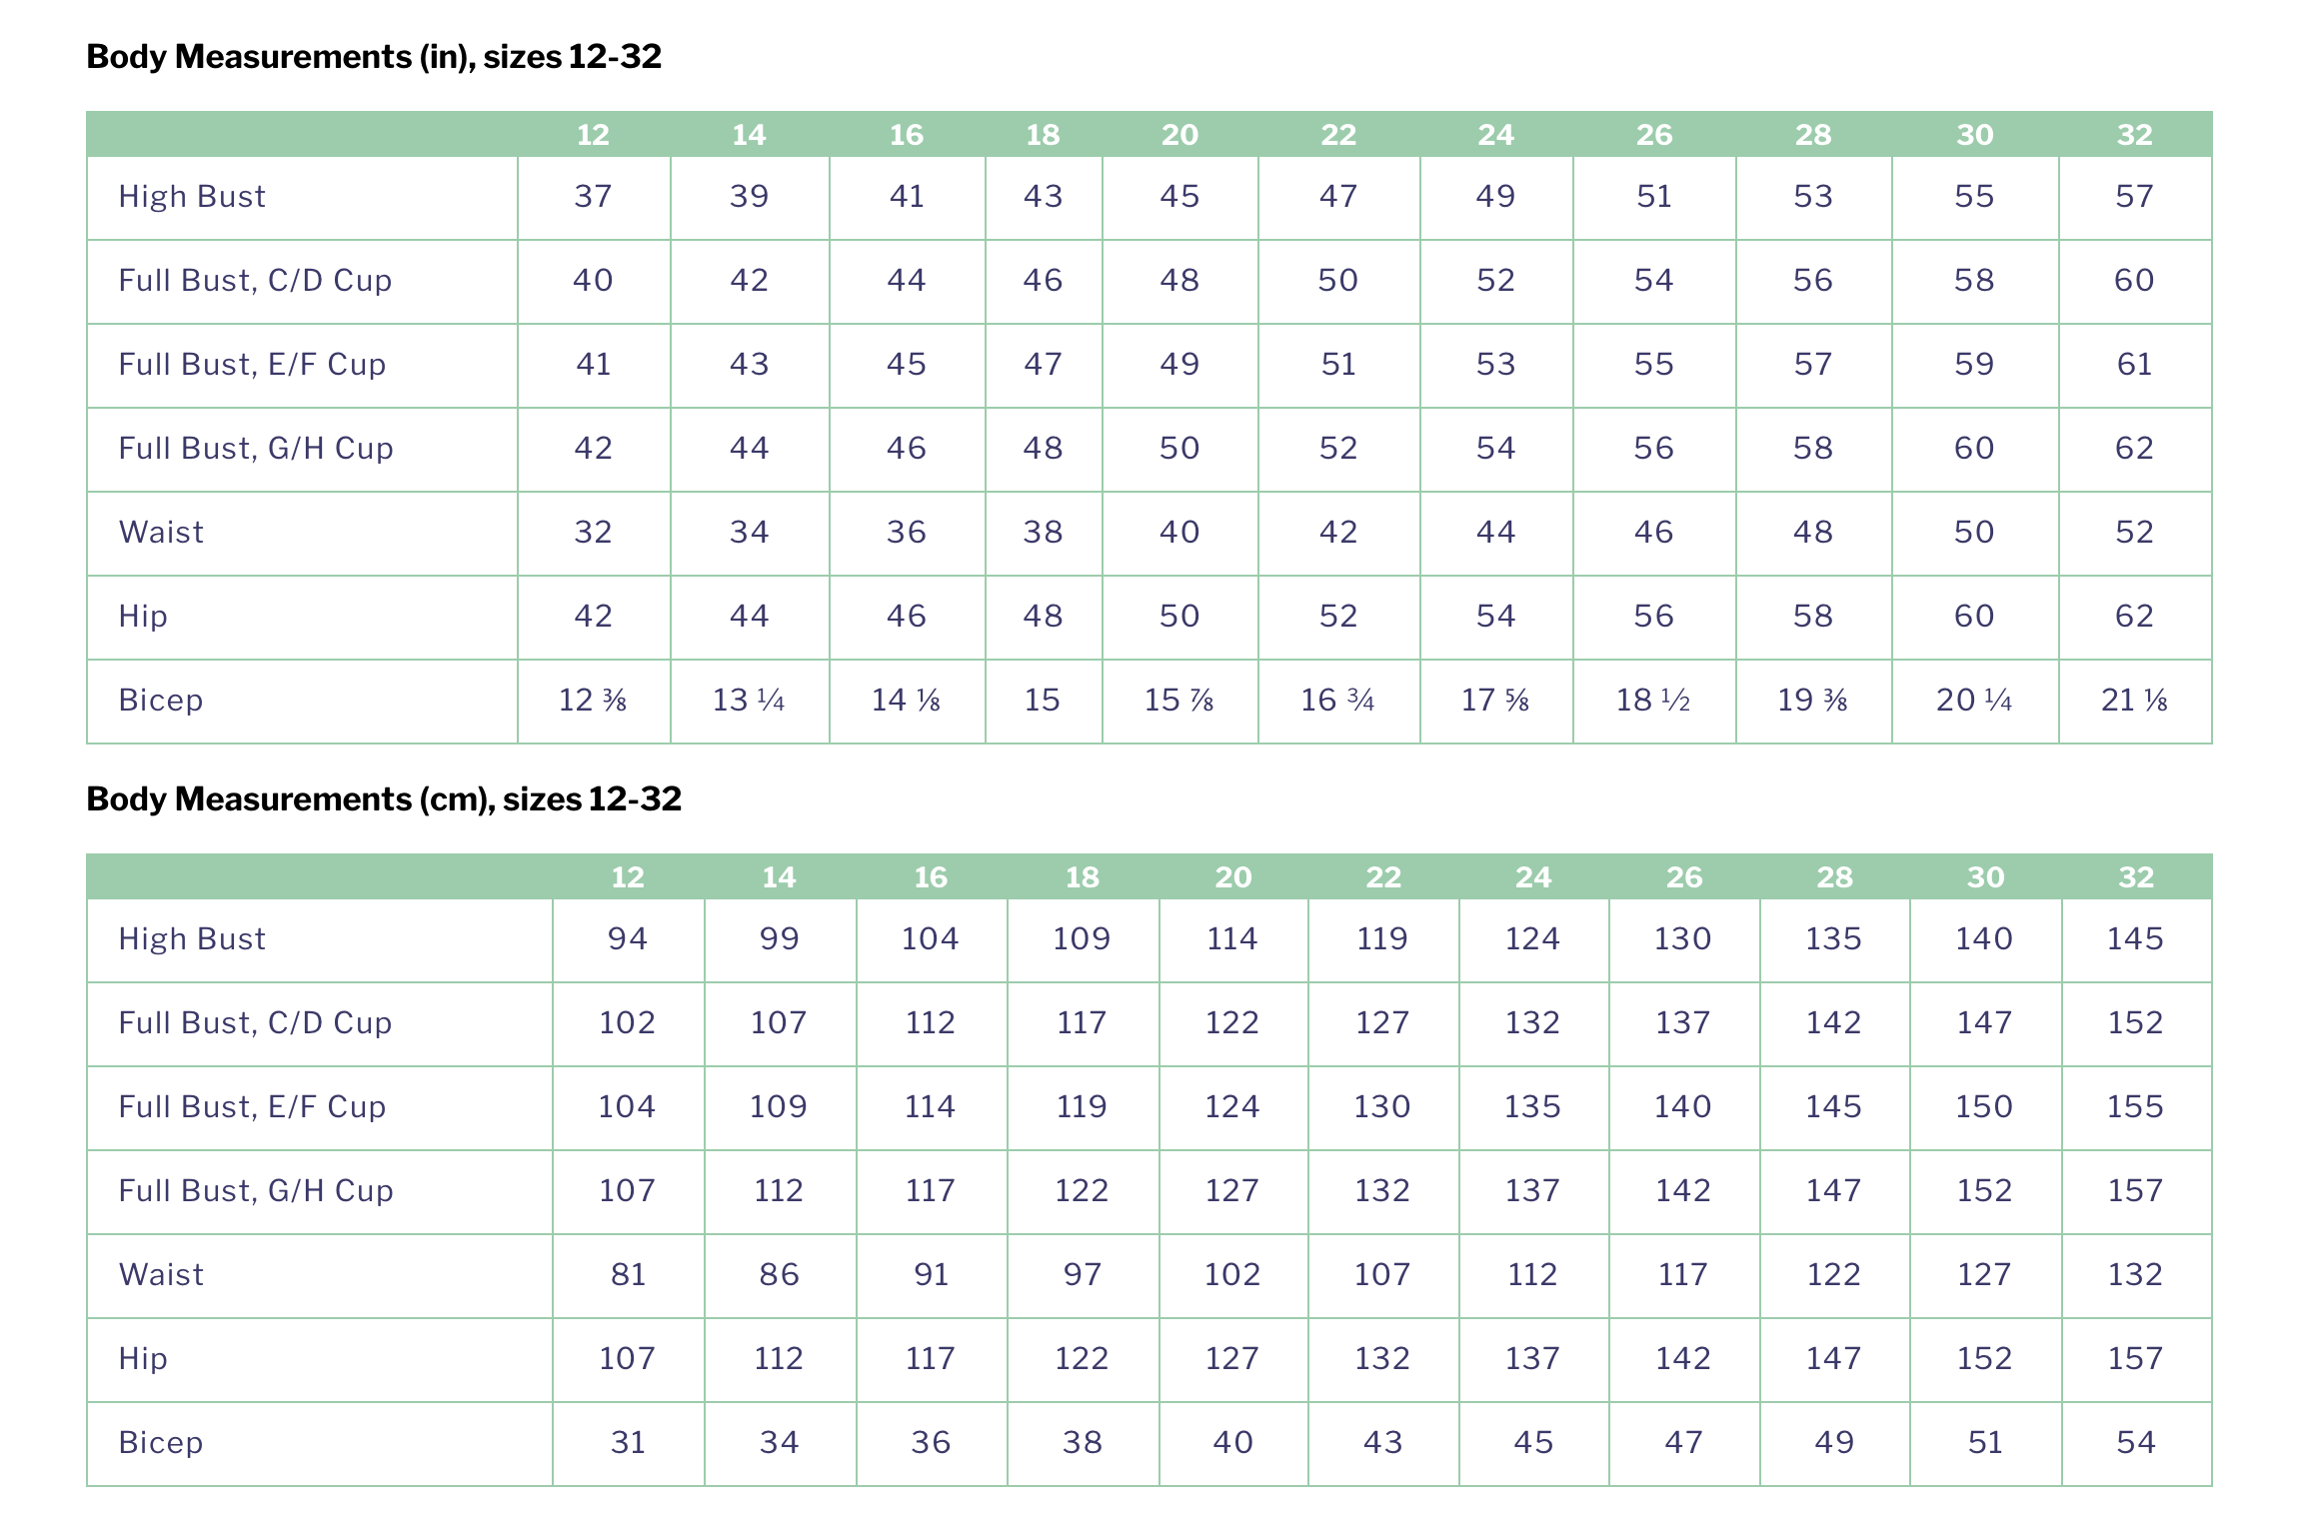Click the Full Bust, G/H Cup label in centimeters table
This screenshot has height=1521, width=2305.
point(256,1191)
